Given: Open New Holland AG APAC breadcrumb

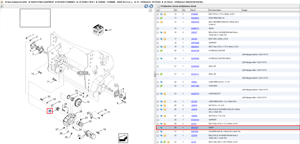Looking at the screenshot, I should [x=17, y=2].
